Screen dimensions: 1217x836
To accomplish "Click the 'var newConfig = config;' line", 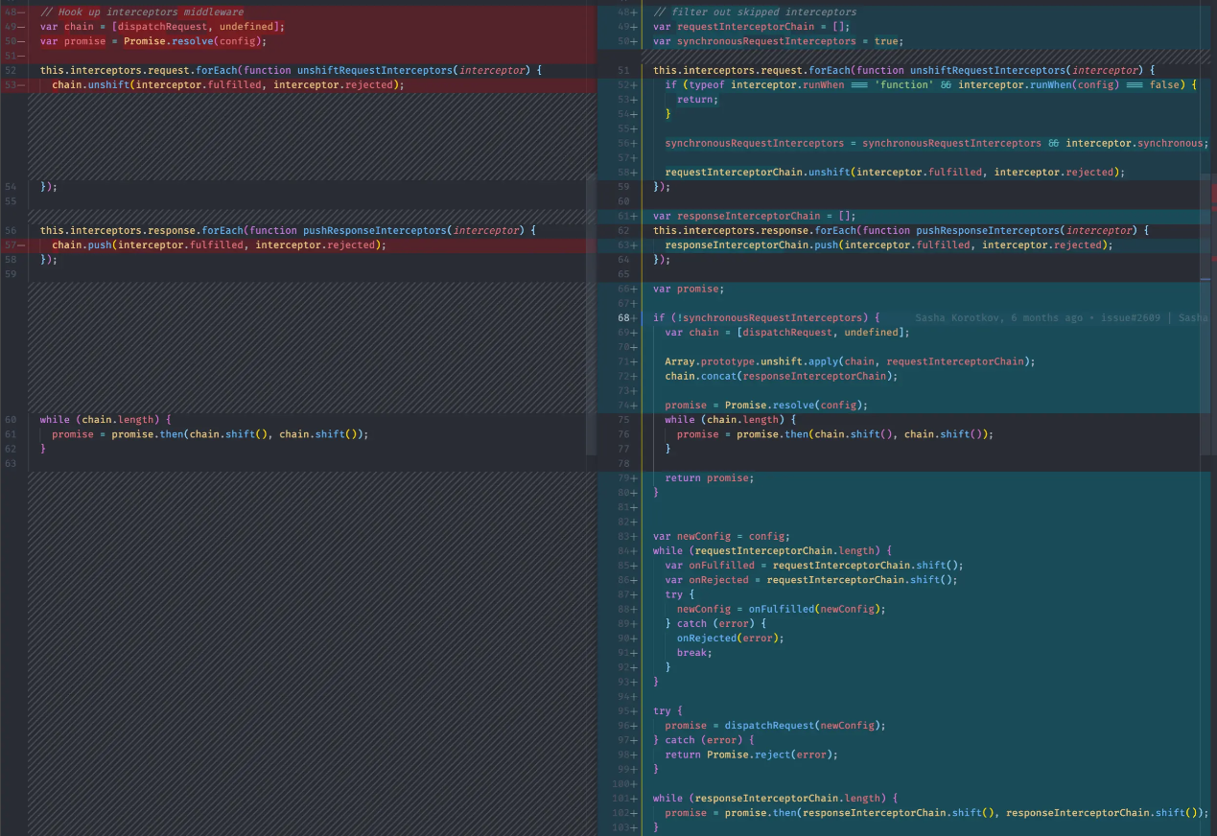I will [721, 536].
